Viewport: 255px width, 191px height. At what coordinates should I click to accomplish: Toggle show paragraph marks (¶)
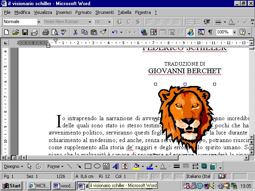(x=210, y=32)
